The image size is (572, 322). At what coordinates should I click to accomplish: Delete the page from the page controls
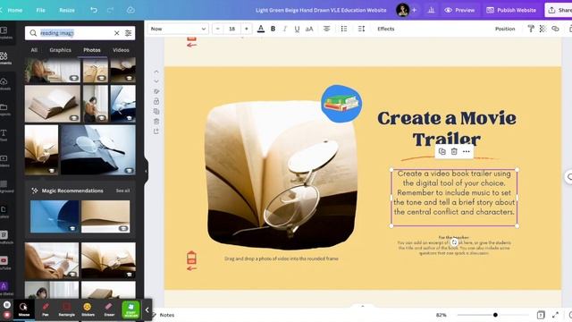point(156,122)
